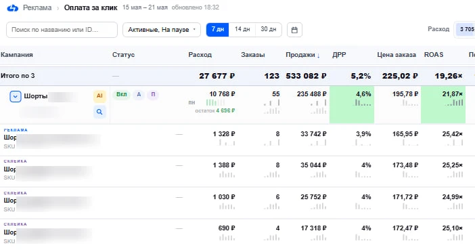The width and height of the screenshot is (475, 250).
Task: Sort by ДРР column header
Action: [x=339, y=55]
